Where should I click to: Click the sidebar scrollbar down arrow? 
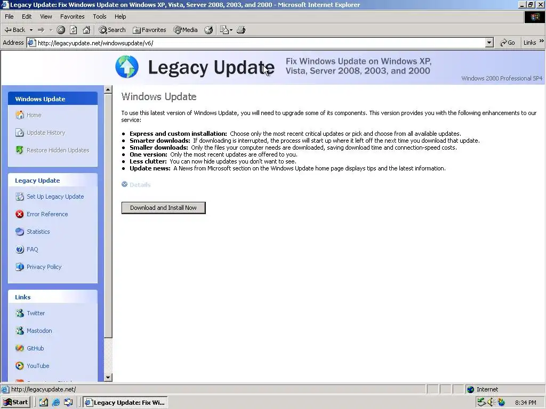[x=108, y=378]
